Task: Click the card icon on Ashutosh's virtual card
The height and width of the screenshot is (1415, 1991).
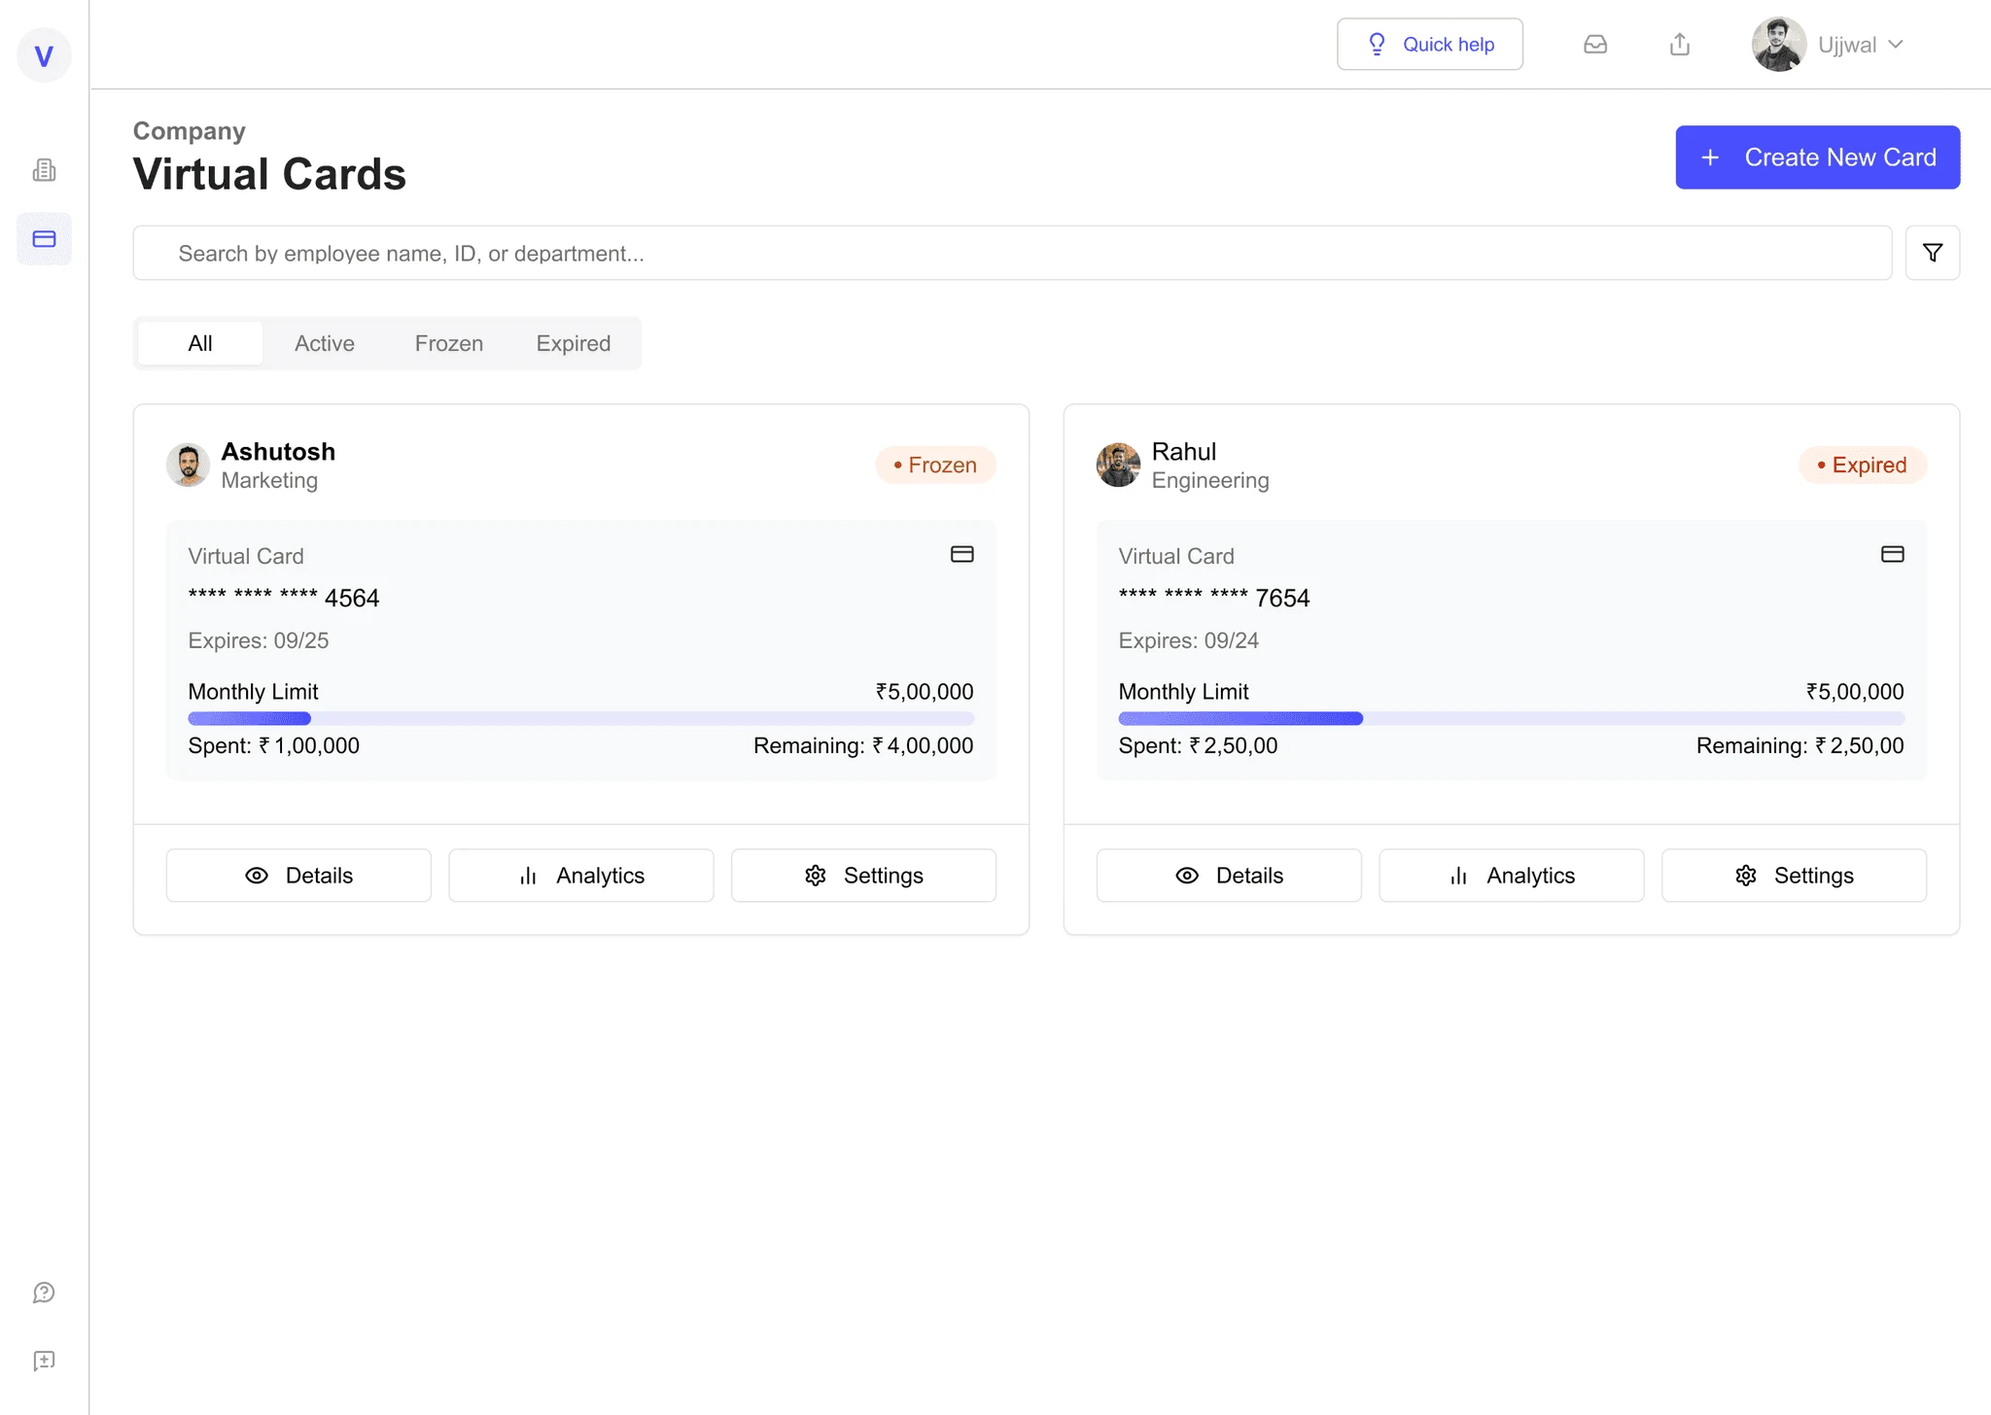Action: pos(962,554)
